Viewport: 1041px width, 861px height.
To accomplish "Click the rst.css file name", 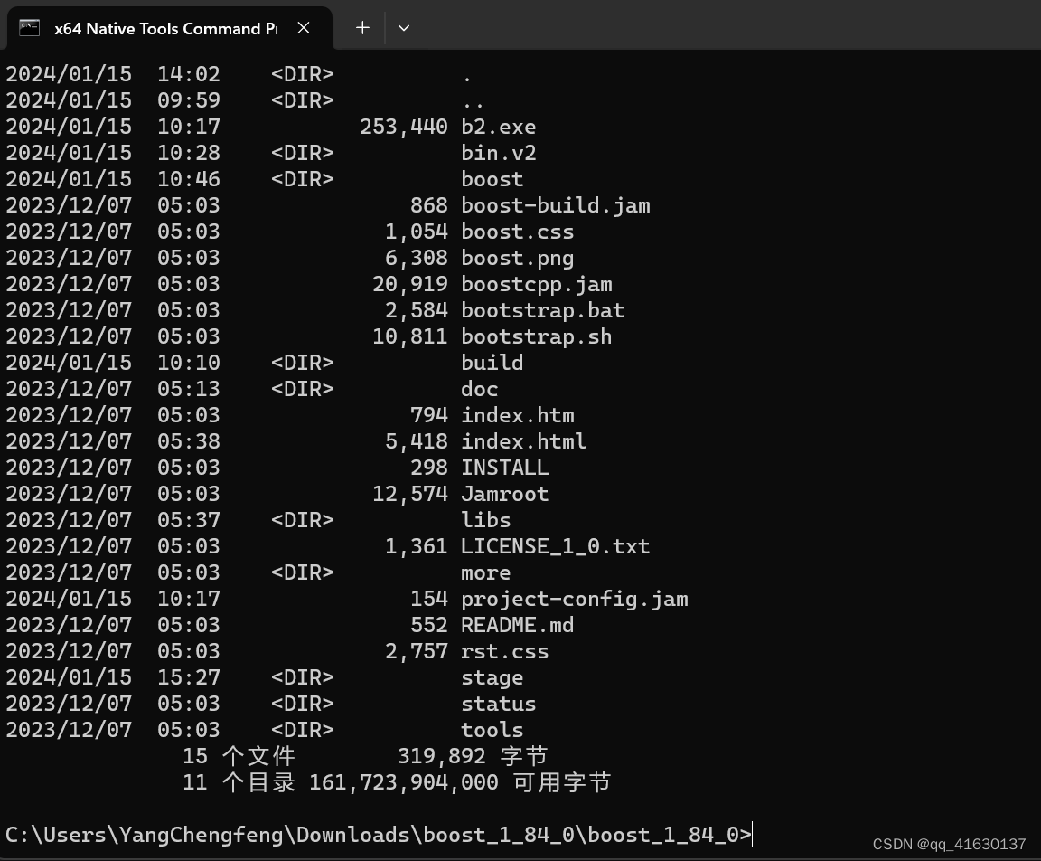I will [x=504, y=652].
